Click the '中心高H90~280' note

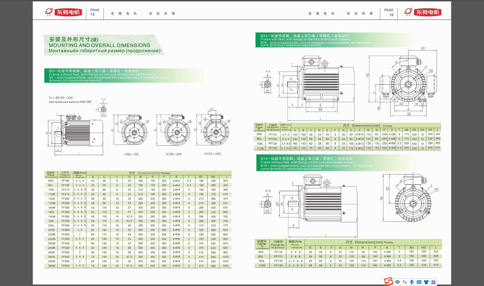pyautogui.click(x=61, y=98)
